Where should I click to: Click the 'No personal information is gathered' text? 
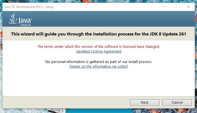tap(98, 62)
